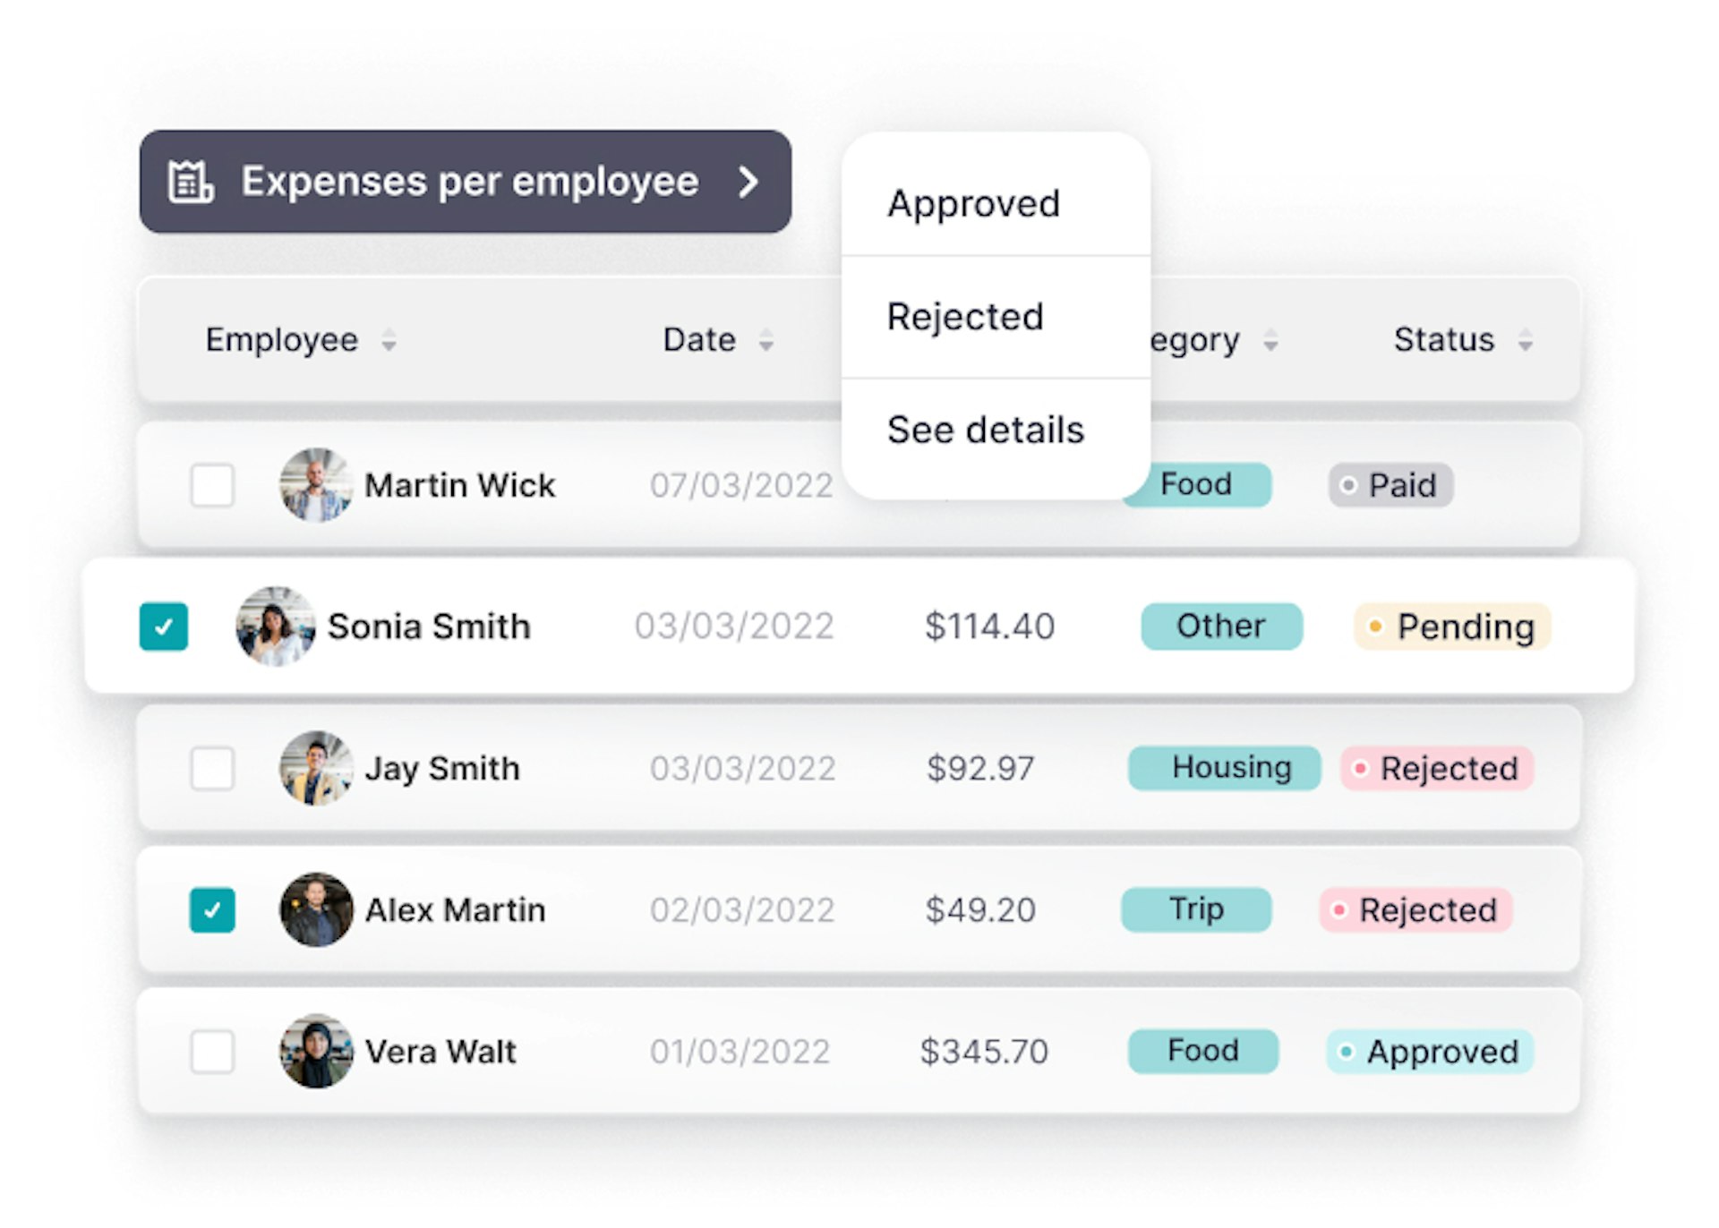Open Status column sort control
The height and width of the screenshot is (1228, 1719).
pos(1525,340)
